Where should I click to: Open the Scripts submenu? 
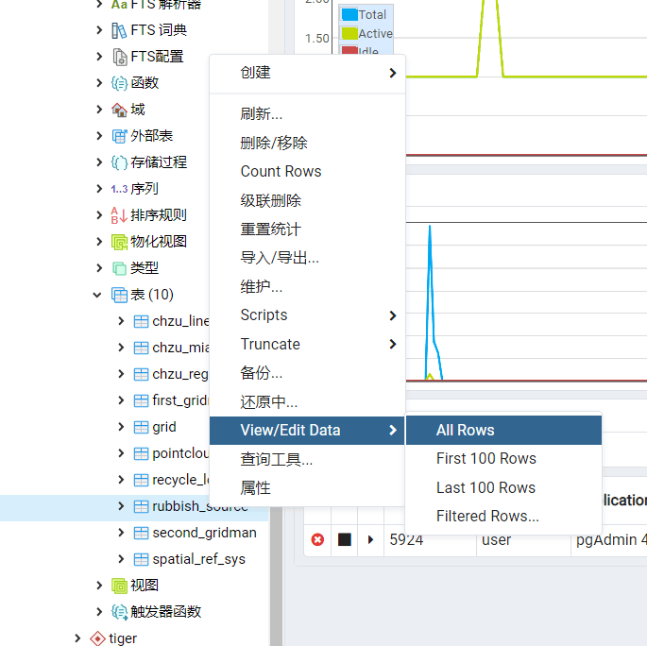(307, 315)
